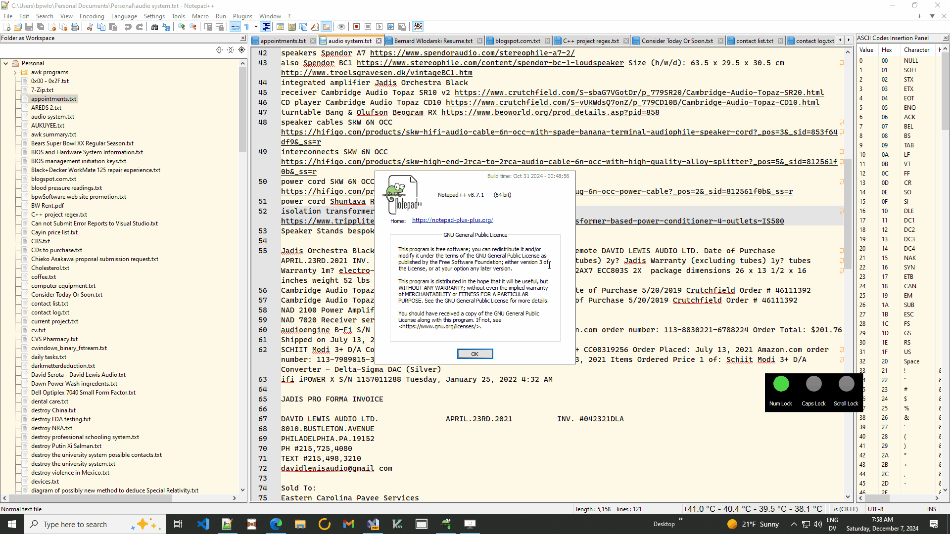Open the notepad-plus-plus.org home link

pos(452,220)
